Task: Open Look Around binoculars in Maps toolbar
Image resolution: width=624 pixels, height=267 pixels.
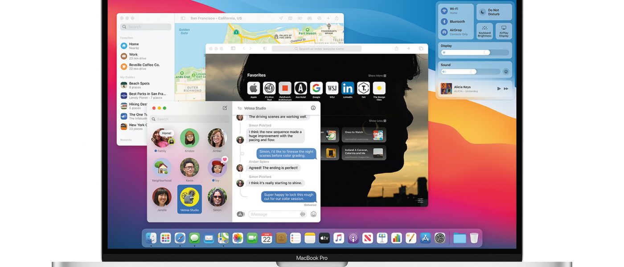Action: [x=309, y=18]
